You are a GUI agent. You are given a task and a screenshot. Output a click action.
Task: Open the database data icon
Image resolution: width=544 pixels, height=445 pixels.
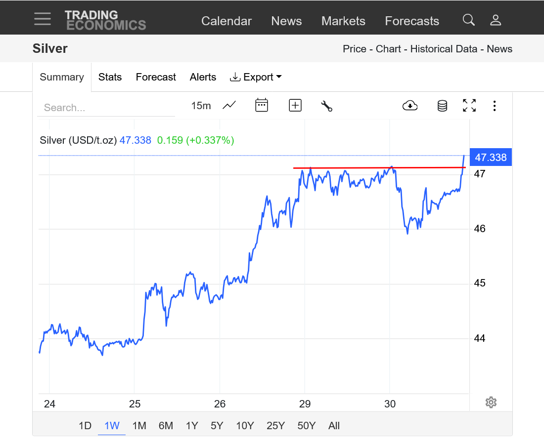point(442,106)
